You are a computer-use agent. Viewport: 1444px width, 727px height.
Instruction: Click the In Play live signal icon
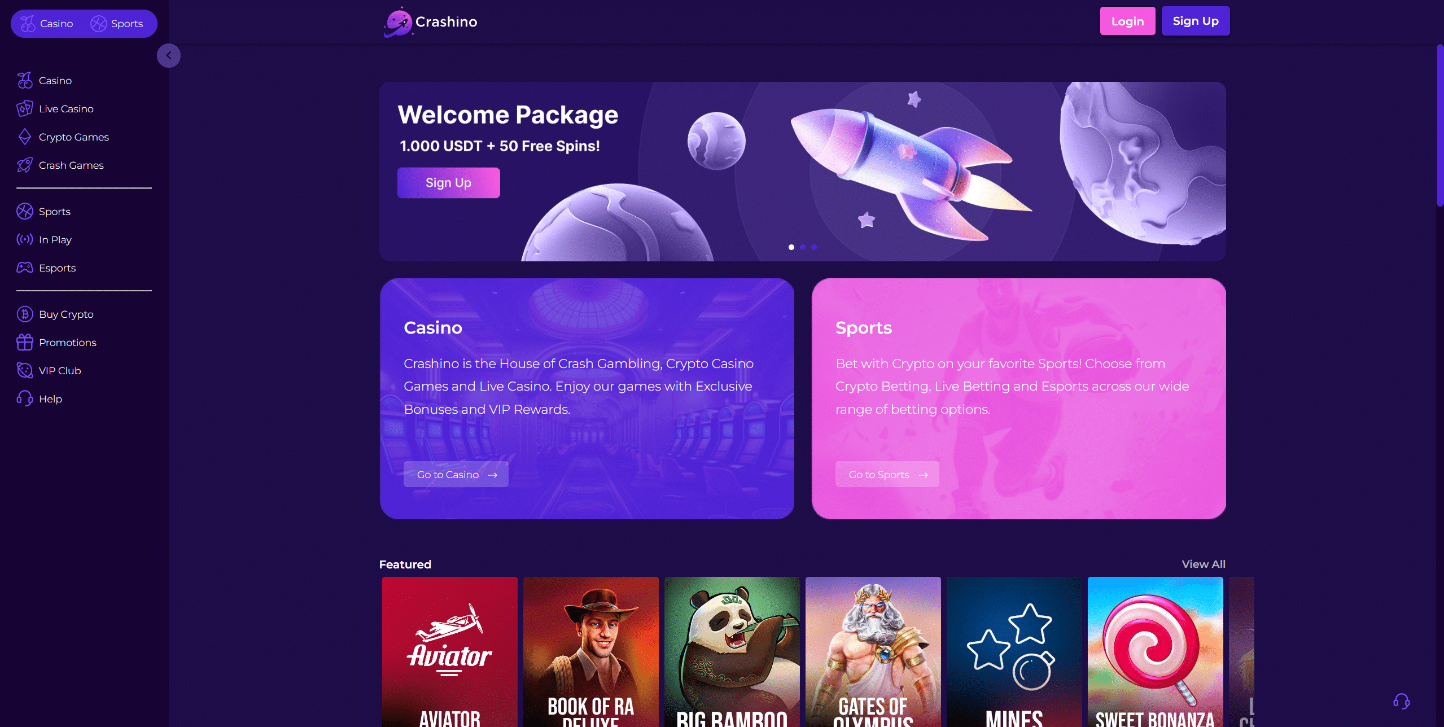[x=25, y=239]
